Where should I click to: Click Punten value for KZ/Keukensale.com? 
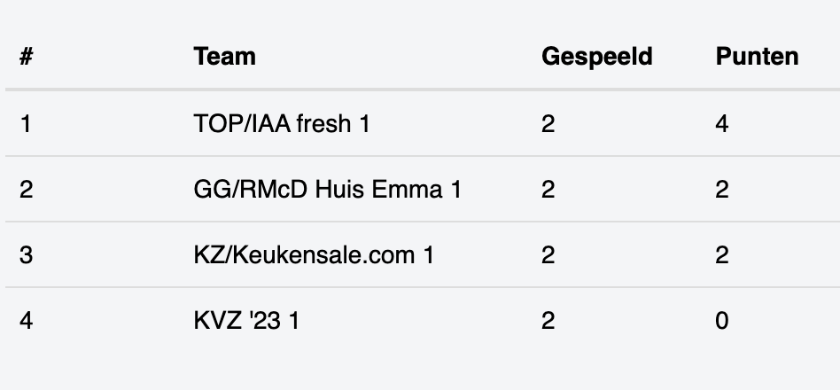pyautogui.click(x=721, y=255)
